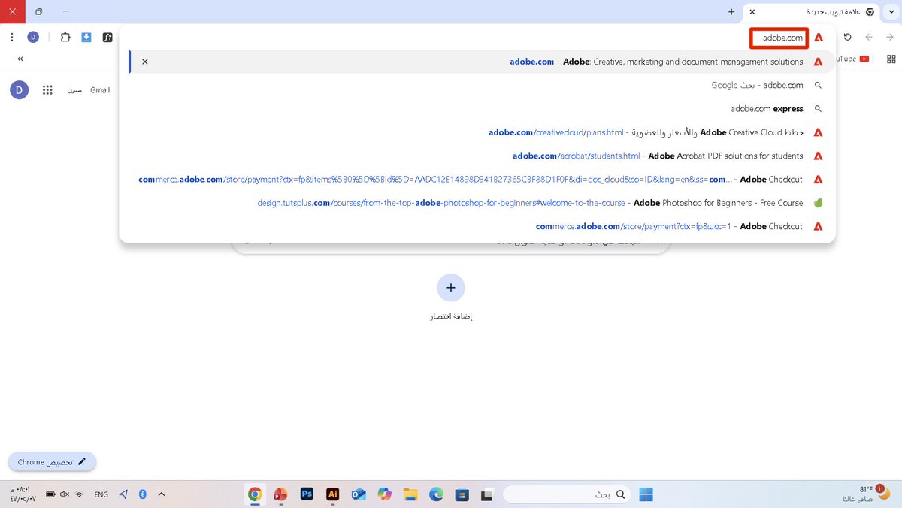
Task: Open the Google account avatar on page
Action: (19, 90)
